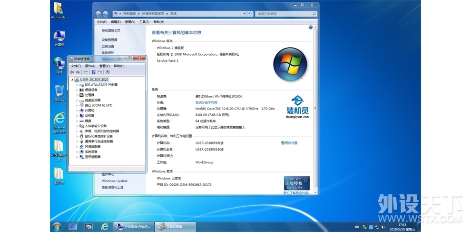The height and width of the screenshot is (232, 471).
Task: Click the blue Help icon in Device Manager toolbar
Action: [x=93, y=72]
